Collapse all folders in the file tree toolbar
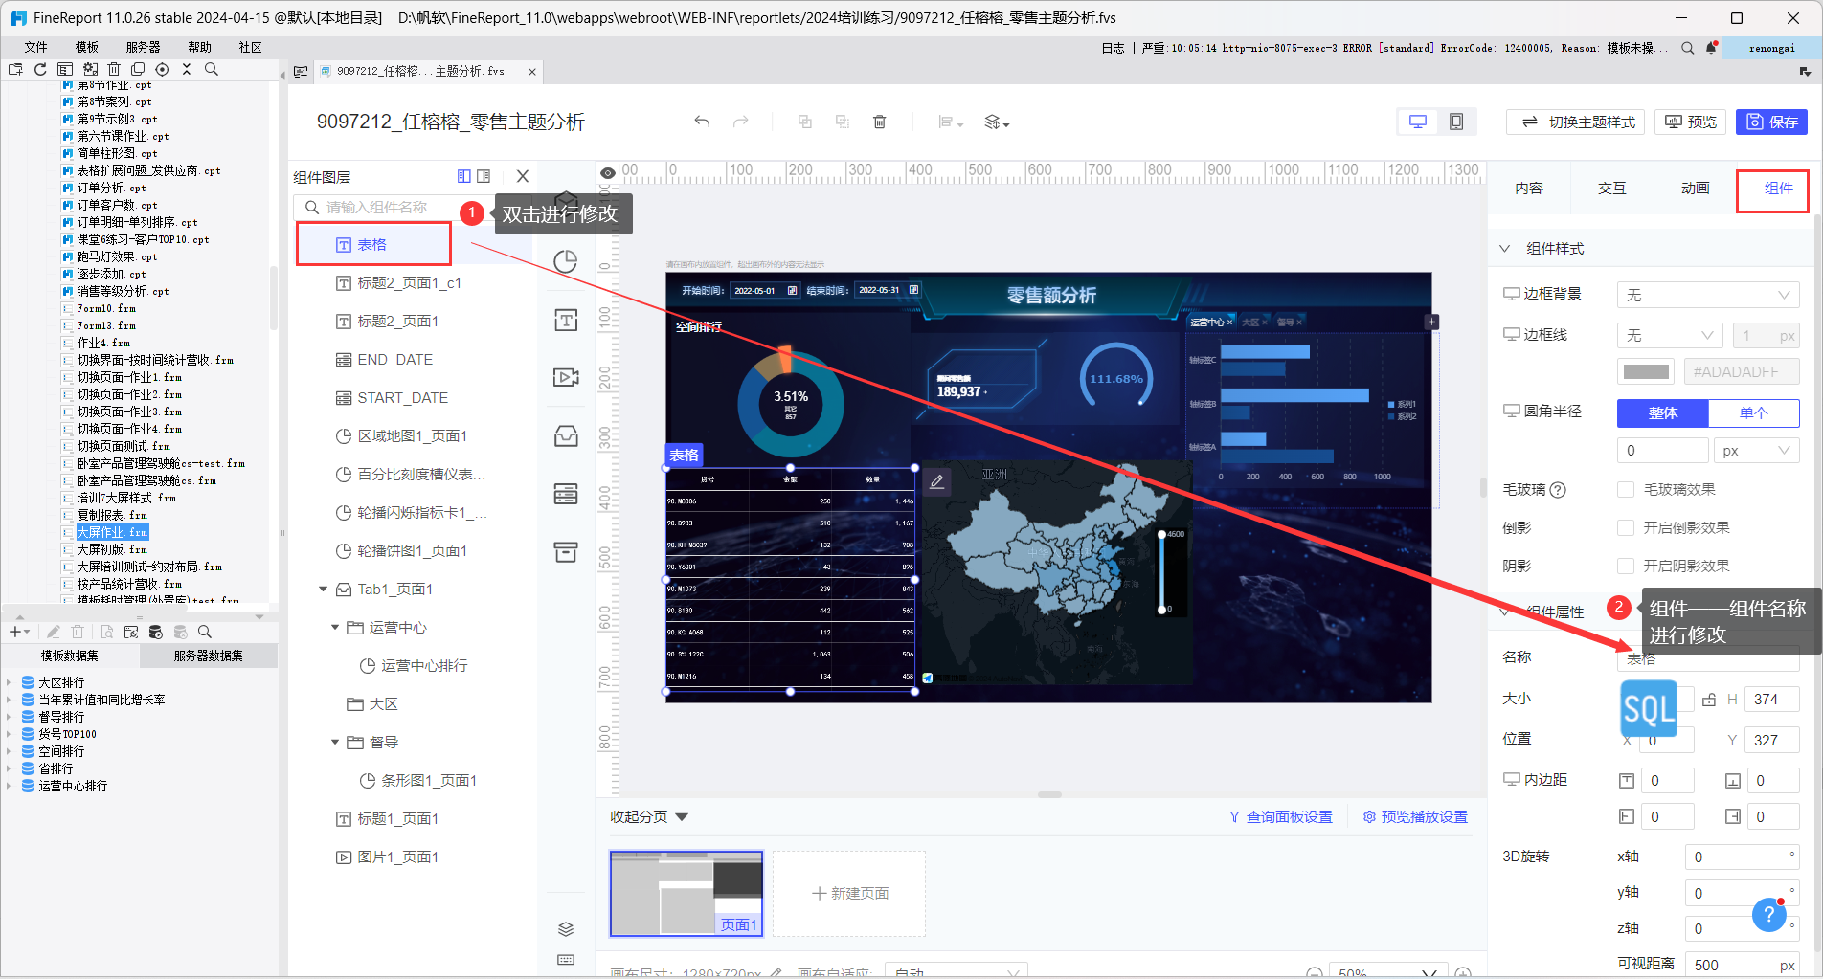The height and width of the screenshot is (979, 1823). point(187,69)
